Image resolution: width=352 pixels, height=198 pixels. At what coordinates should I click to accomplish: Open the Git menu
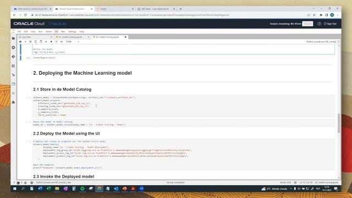tap(56, 32)
